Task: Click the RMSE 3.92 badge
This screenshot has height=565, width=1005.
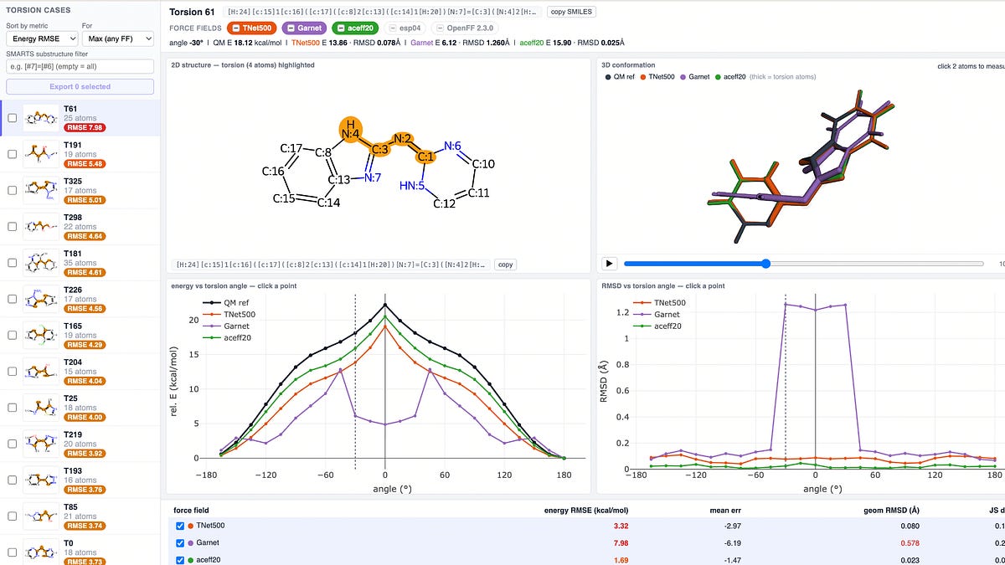Action: coord(84,454)
